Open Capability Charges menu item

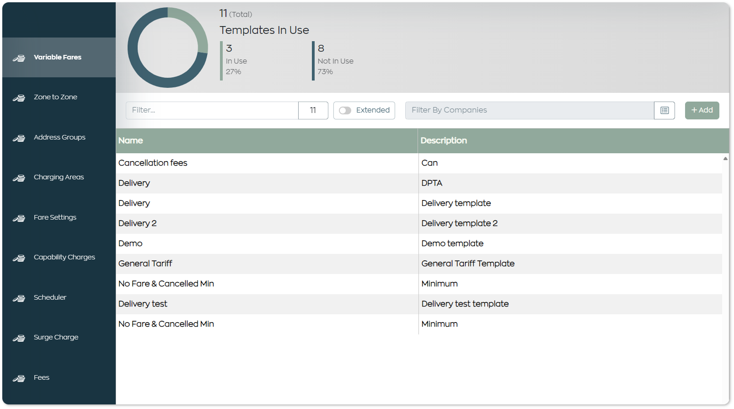pyautogui.click(x=59, y=257)
